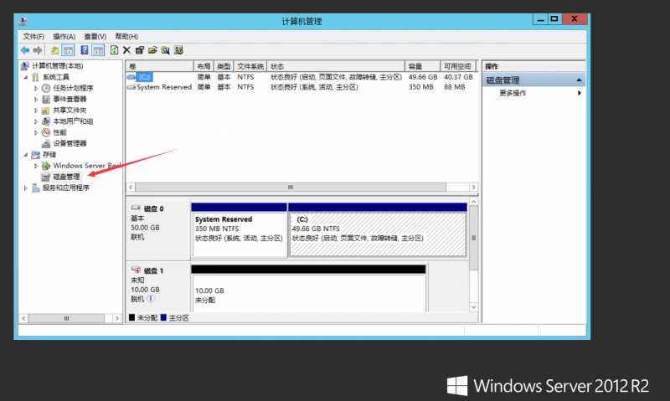
Task: Sort by the 文件系统 column header
Action: pos(250,66)
